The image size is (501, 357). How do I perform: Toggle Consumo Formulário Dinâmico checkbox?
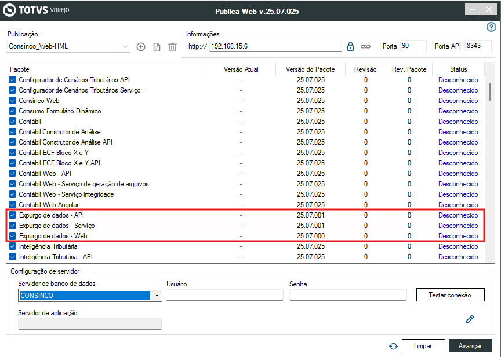pyautogui.click(x=12, y=111)
